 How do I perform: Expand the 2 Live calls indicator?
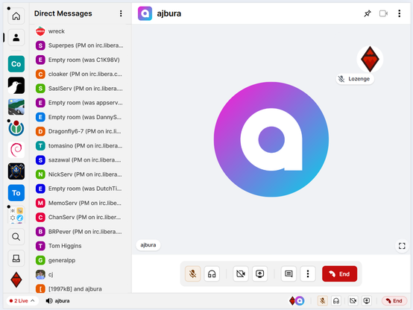[22, 301]
